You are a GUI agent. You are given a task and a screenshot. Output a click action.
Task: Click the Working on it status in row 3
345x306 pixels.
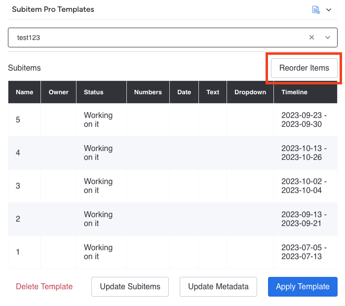pyautogui.click(x=98, y=186)
